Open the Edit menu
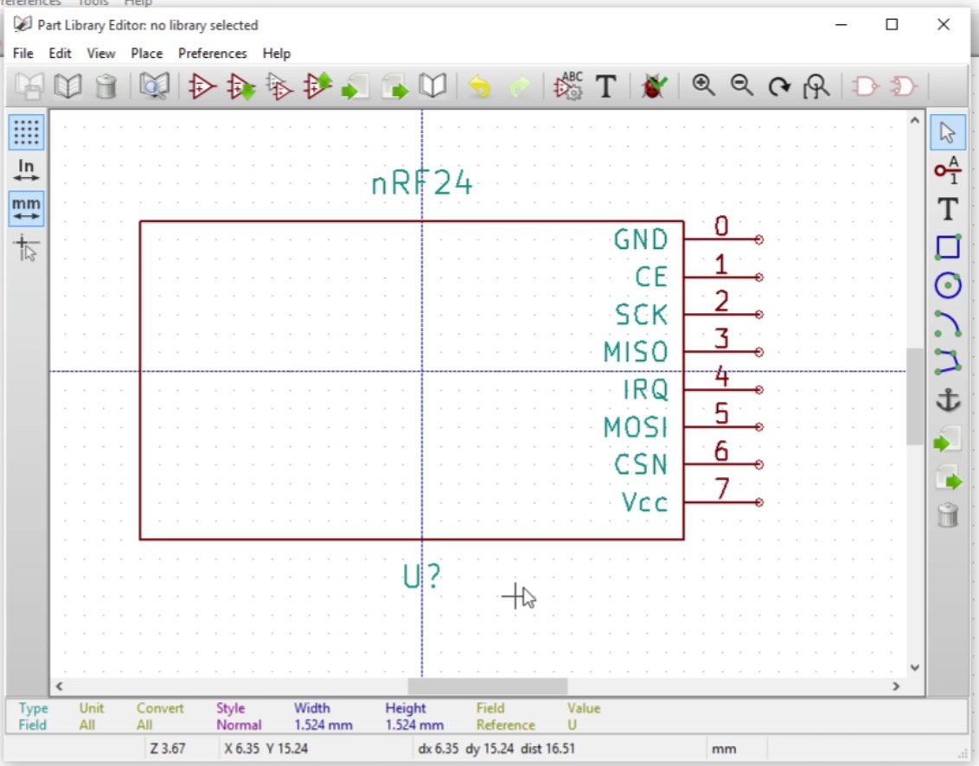The width and height of the screenshot is (979, 766). click(60, 53)
